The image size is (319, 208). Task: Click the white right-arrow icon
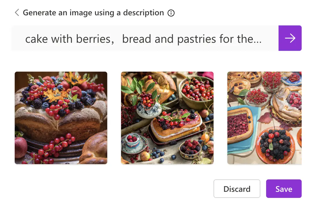click(290, 38)
